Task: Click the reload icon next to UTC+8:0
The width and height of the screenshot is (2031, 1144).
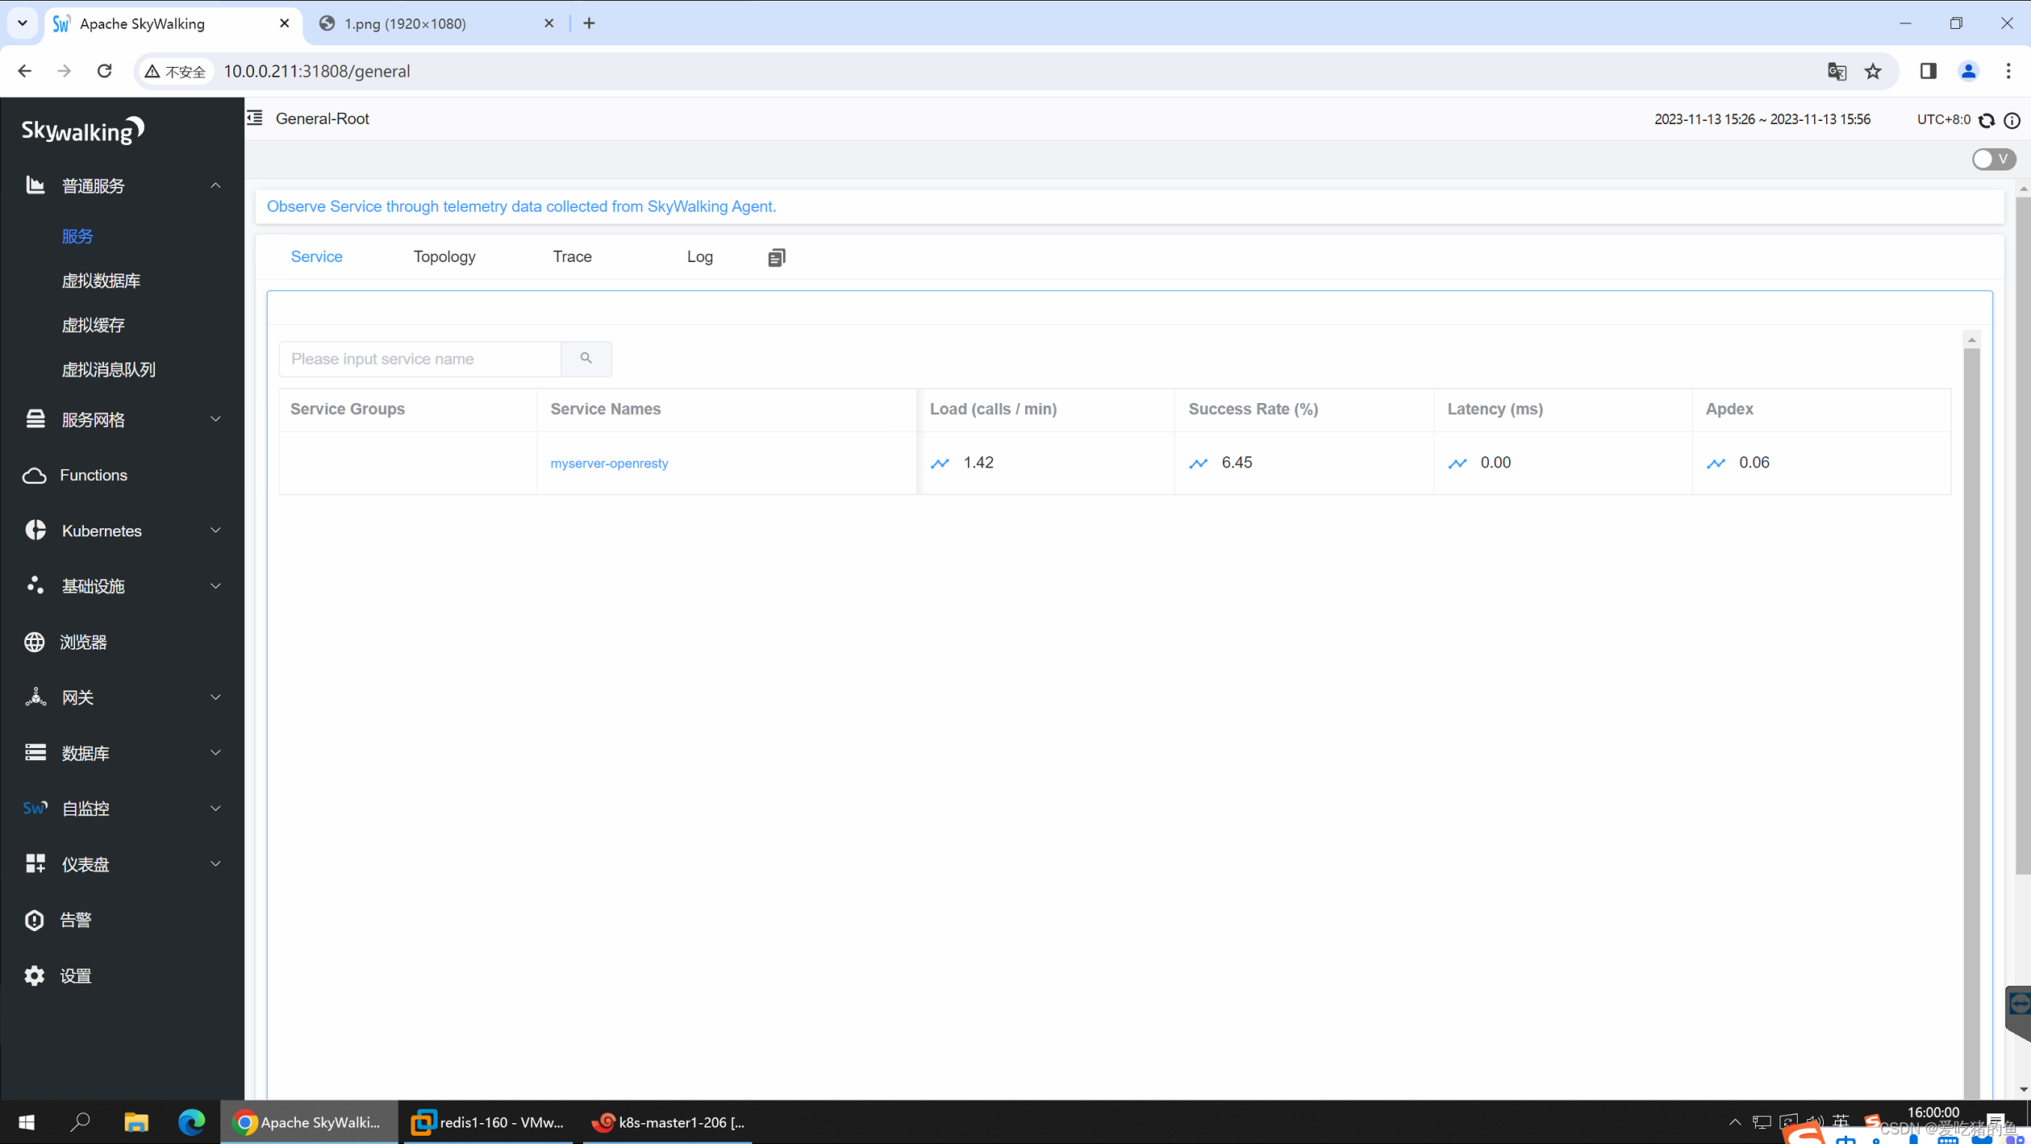Action: (1987, 120)
